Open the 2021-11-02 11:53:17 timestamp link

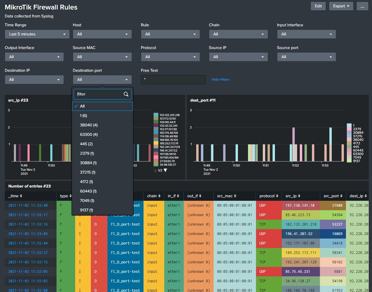point(28,215)
